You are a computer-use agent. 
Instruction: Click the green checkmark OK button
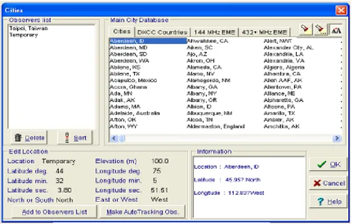[328, 165]
